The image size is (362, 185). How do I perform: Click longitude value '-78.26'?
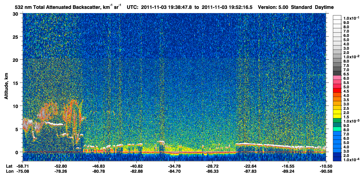(x=61, y=171)
